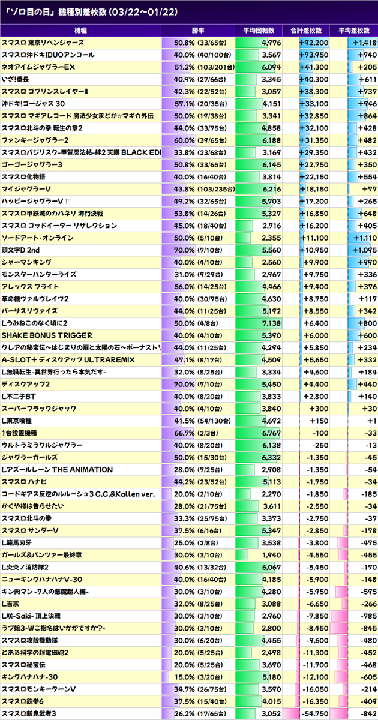Screen dimensions: 378x720
Task: Select the スマスロ化物語 row name
Action: [25, 177]
